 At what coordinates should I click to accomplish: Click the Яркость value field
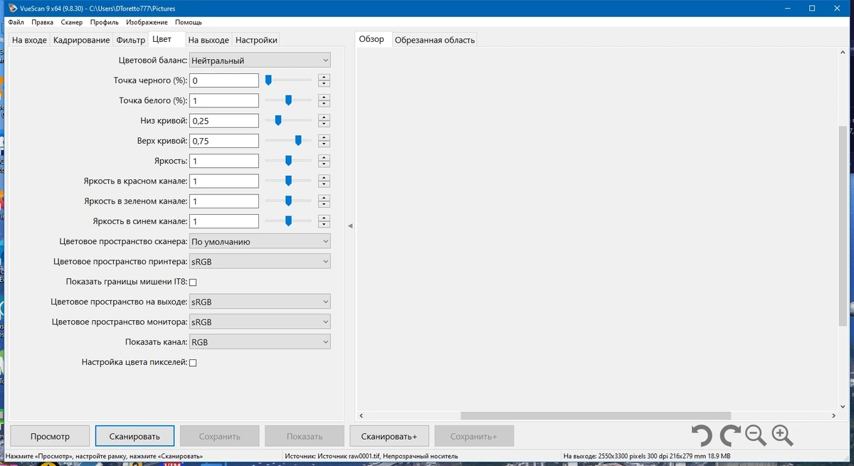coord(224,161)
